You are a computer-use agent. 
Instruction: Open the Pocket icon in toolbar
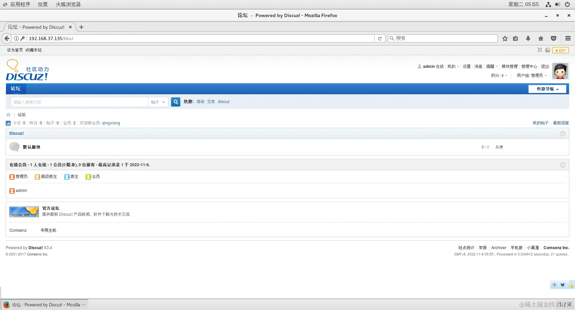click(554, 38)
